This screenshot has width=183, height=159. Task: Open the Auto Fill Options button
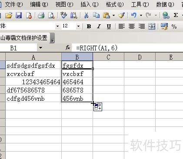pos(98,107)
